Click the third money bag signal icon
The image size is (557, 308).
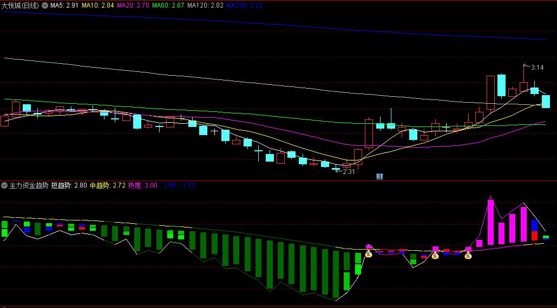468,255
